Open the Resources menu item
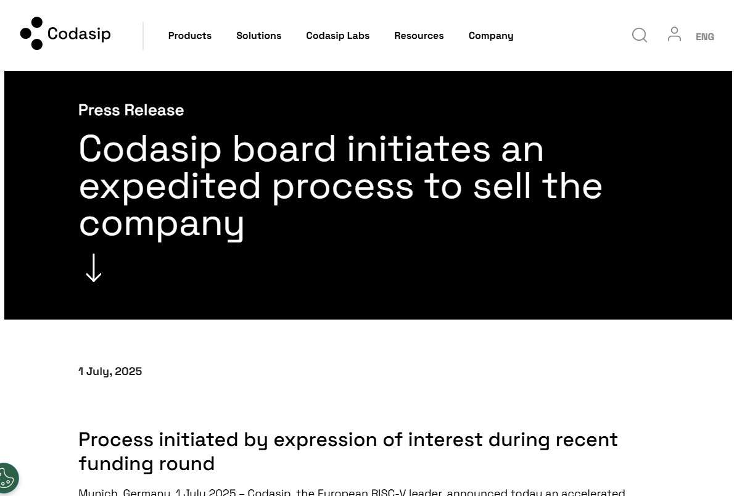Viewport: 734px width, 496px height. [x=419, y=36]
